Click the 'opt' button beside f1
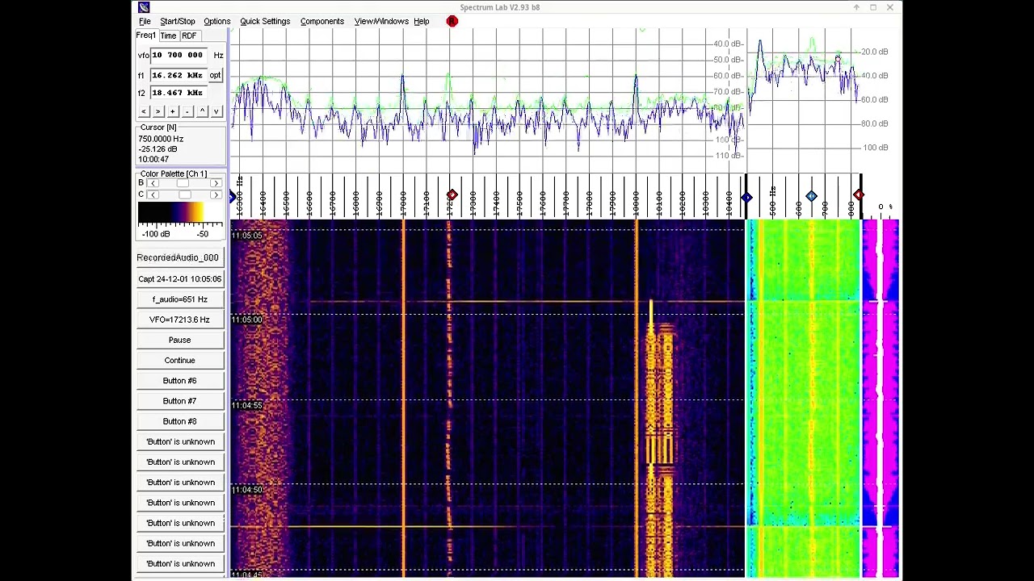Viewport: 1034px width, 581px height. tap(215, 75)
